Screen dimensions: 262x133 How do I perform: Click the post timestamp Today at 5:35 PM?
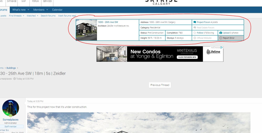click(35, 101)
